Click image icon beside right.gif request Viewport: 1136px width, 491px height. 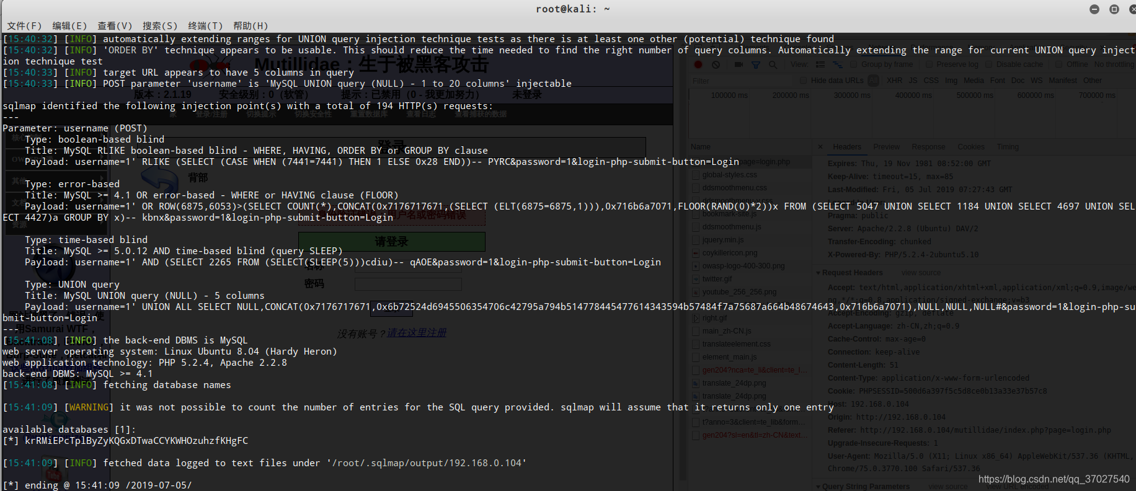click(x=696, y=318)
